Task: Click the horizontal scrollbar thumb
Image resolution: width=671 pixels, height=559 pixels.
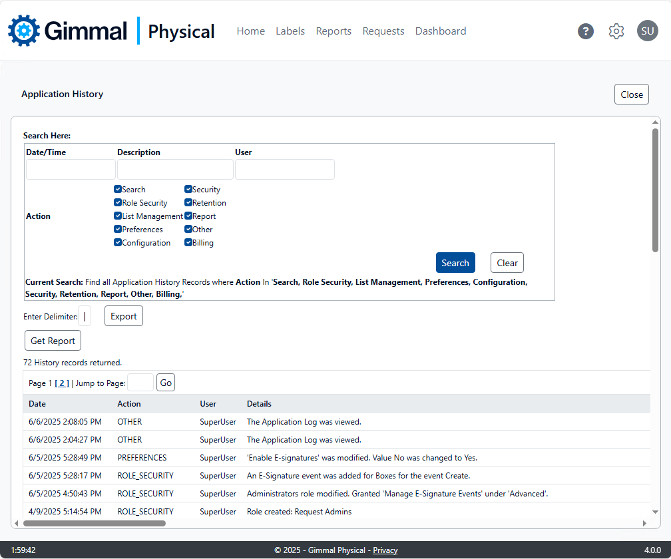Action: [94, 524]
